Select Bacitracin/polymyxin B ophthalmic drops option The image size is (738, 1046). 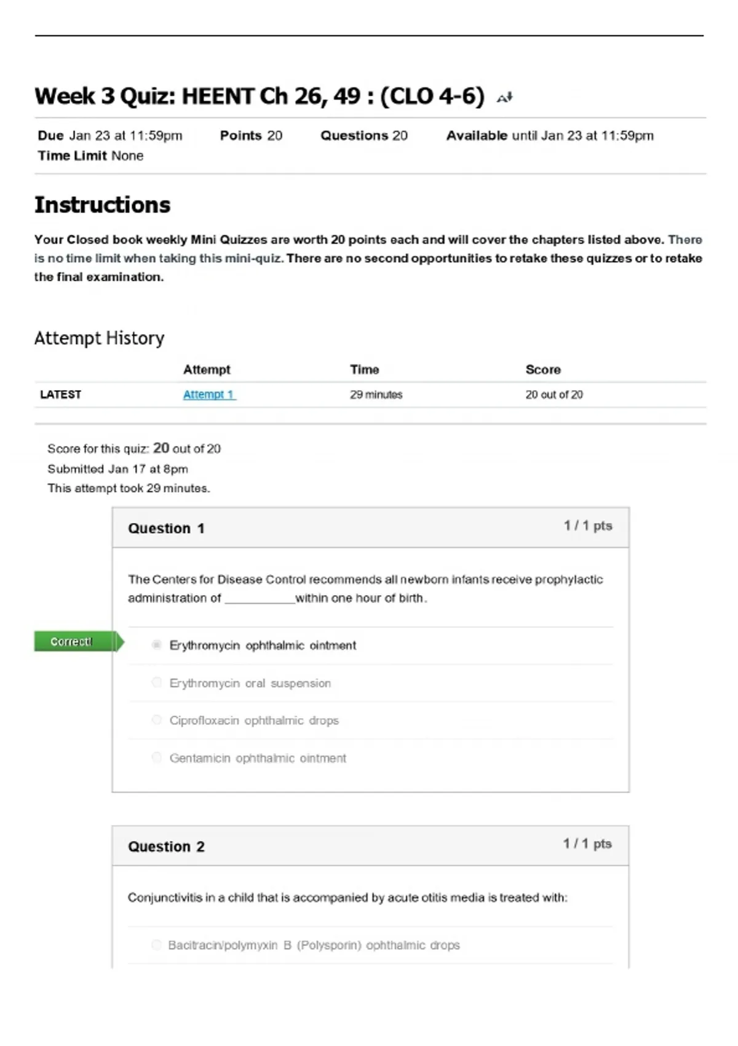tap(156, 944)
